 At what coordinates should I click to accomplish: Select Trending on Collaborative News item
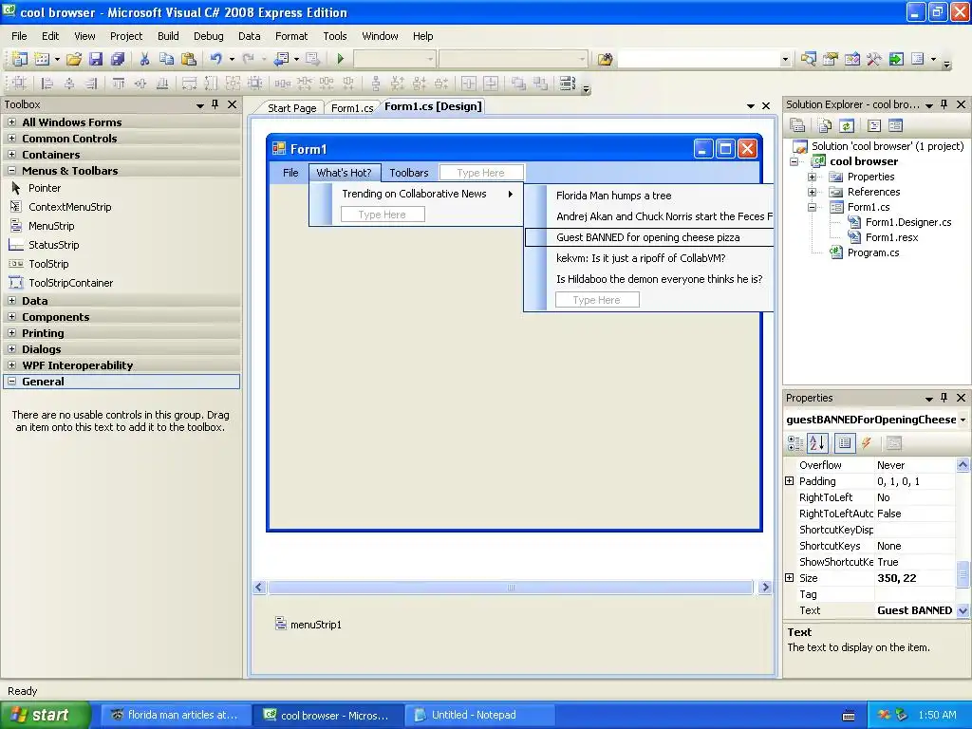[x=416, y=194]
